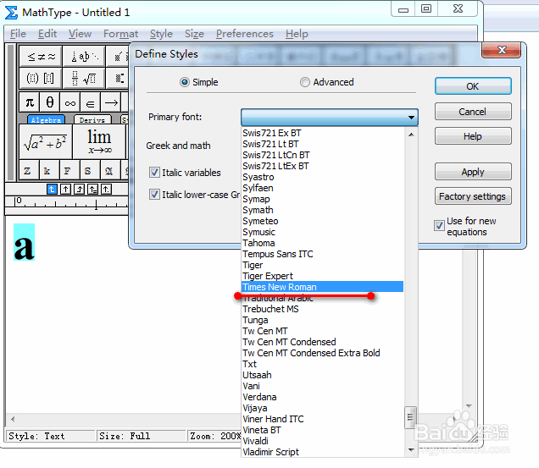Choose Verdana from the font list
539x468 pixels.
322,397
